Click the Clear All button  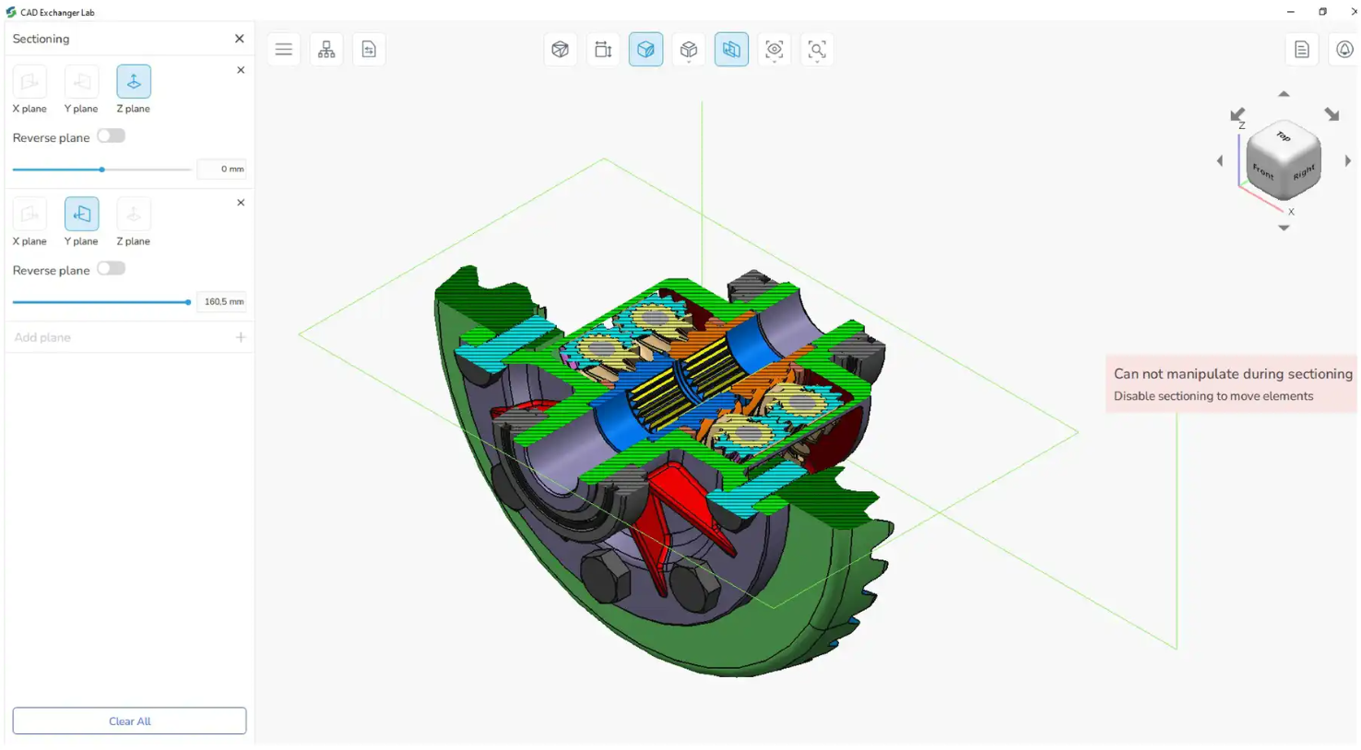click(x=129, y=721)
